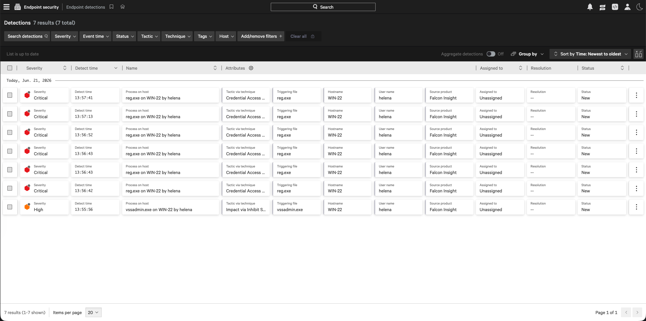The width and height of the screenshot is (646, 321).
Task: Sort the Assigned to column arrows
Action: coord(520,68)
